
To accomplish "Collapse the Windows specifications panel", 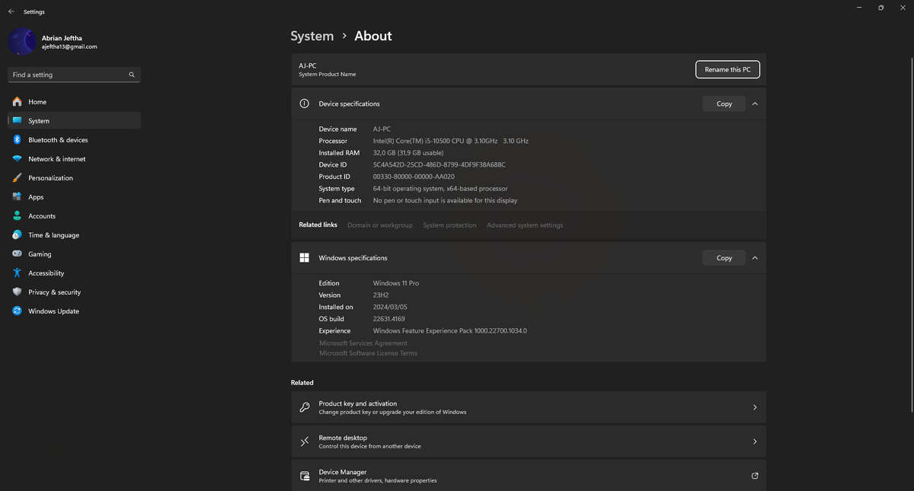I will tap(754, 257).
